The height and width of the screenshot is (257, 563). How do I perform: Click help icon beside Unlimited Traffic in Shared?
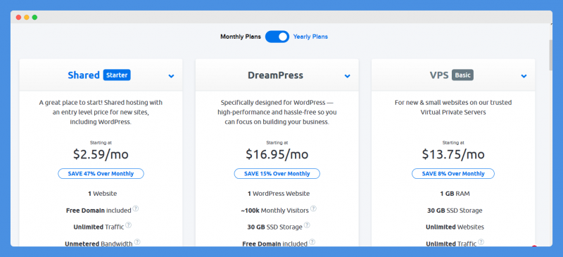point(128,225)
